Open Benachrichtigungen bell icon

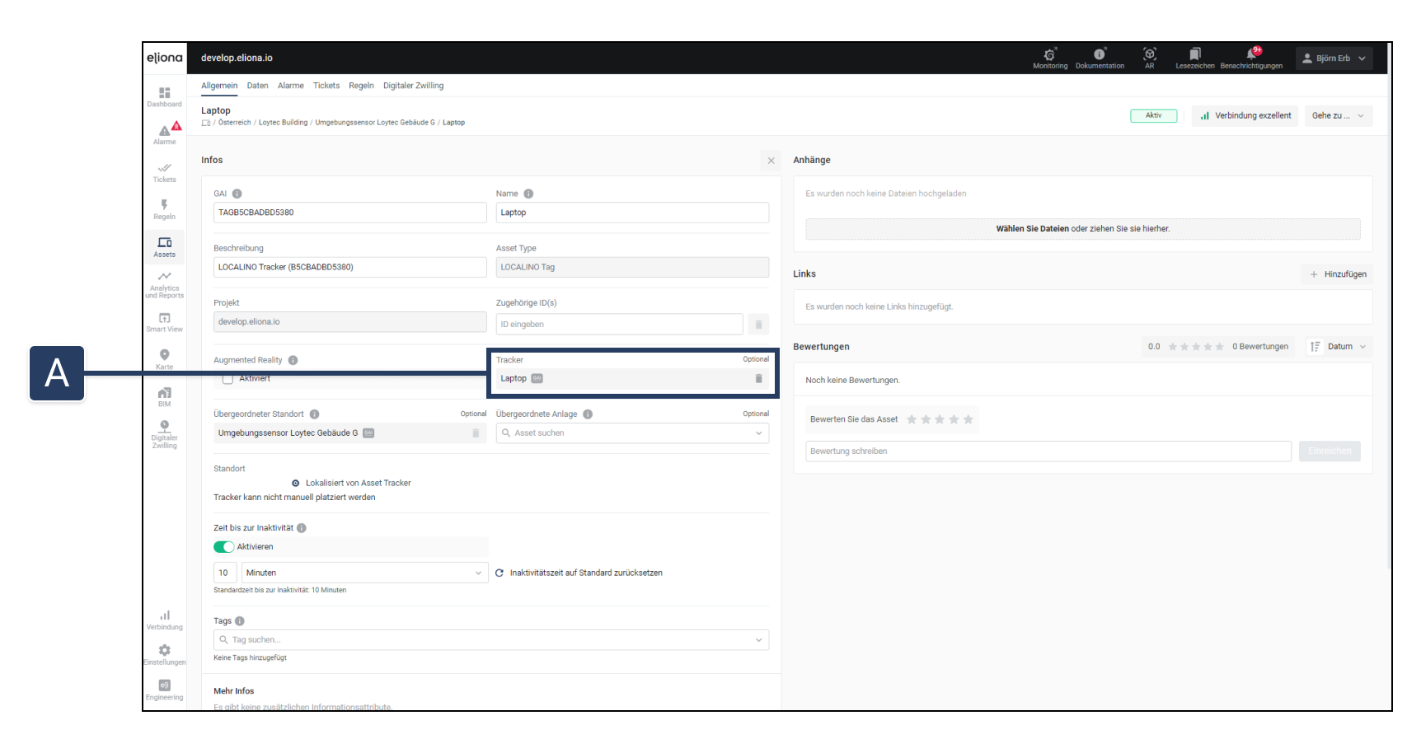[1251, 57]
